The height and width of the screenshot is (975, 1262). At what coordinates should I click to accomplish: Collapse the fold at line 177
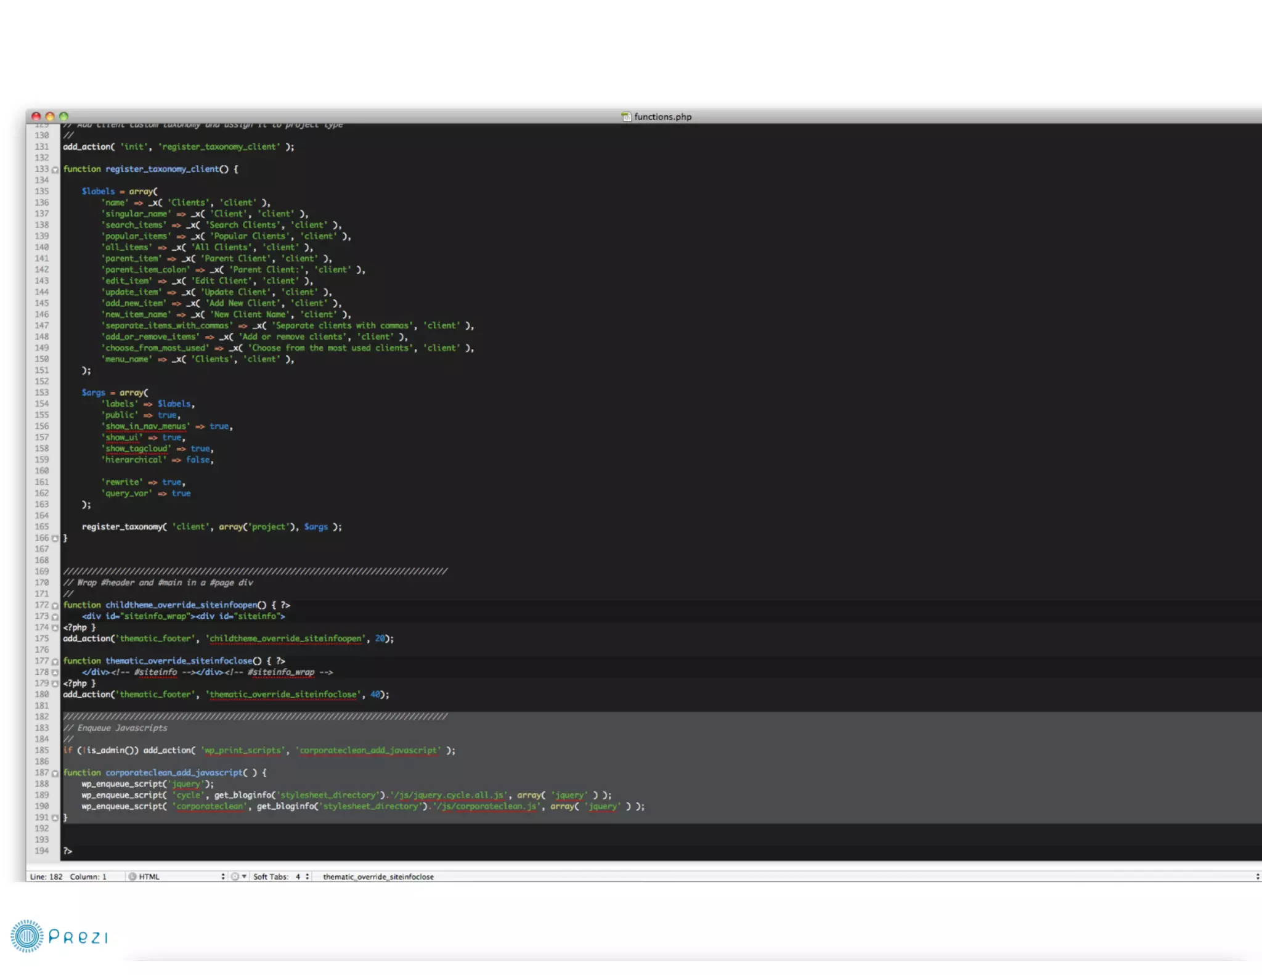(x=55, y=661)
